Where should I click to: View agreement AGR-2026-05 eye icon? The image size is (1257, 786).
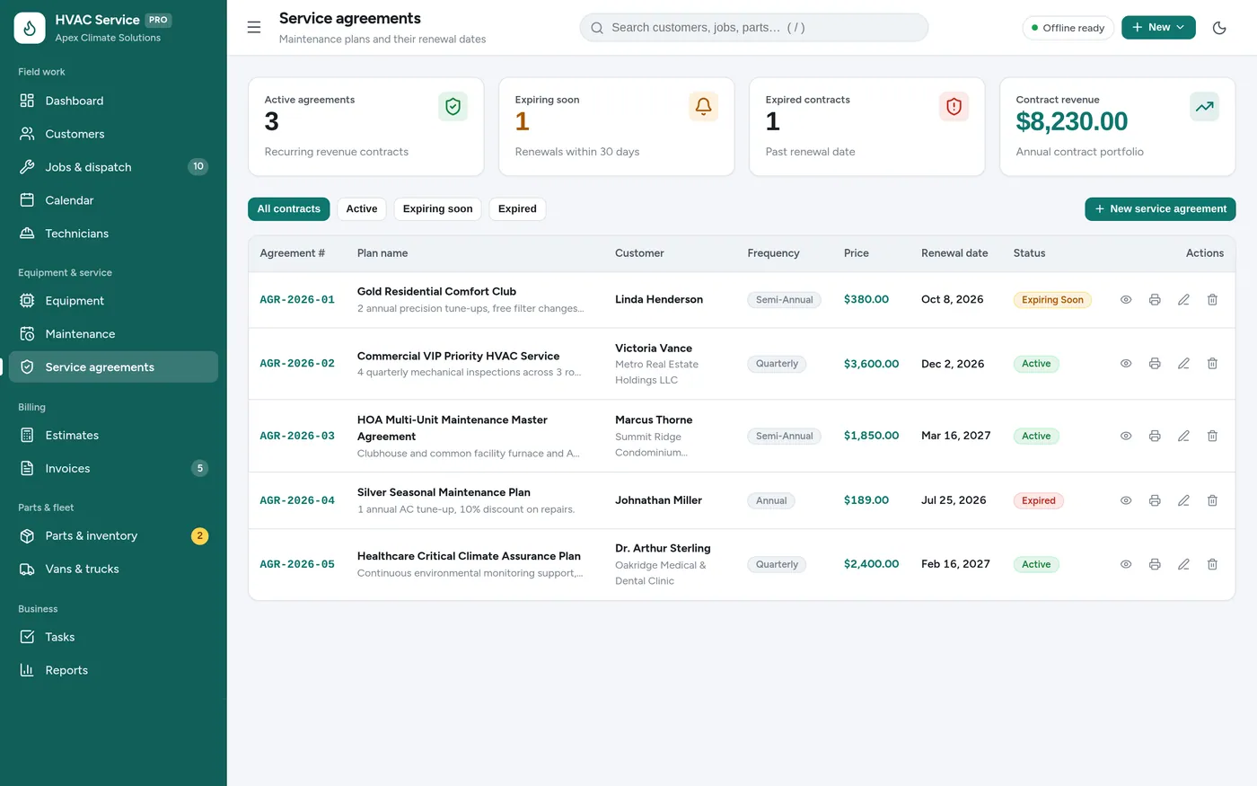(1126, 565)
